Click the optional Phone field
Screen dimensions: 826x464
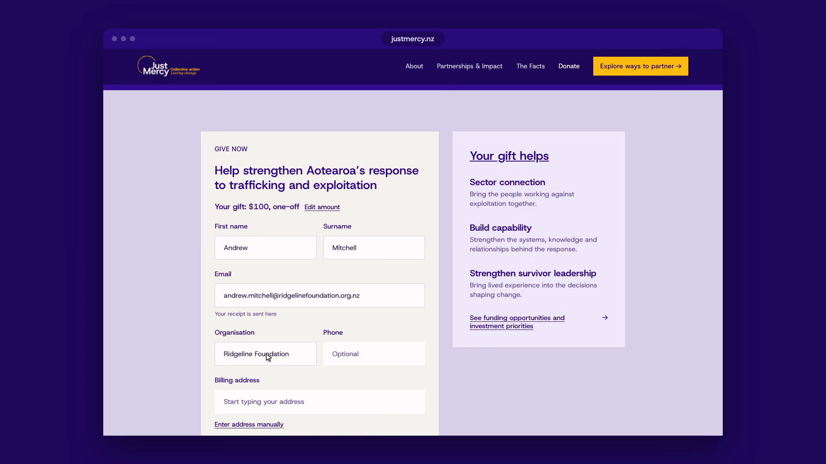(374, 354)
